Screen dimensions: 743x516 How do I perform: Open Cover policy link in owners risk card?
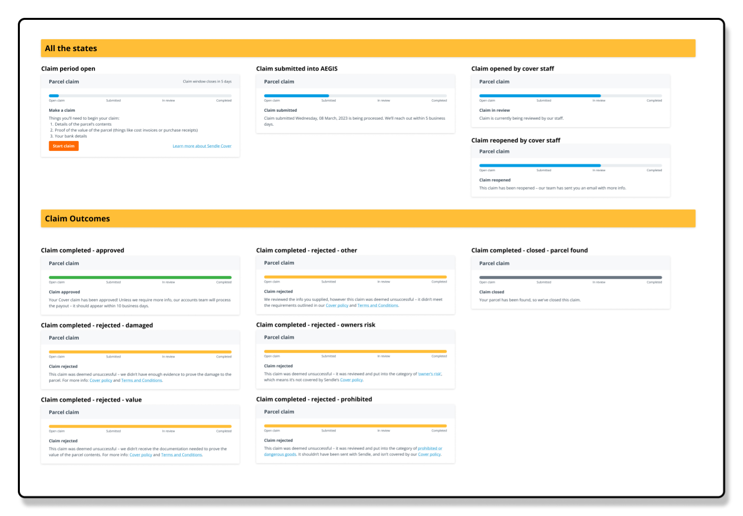pyautogui.click(x=351, y=380)
